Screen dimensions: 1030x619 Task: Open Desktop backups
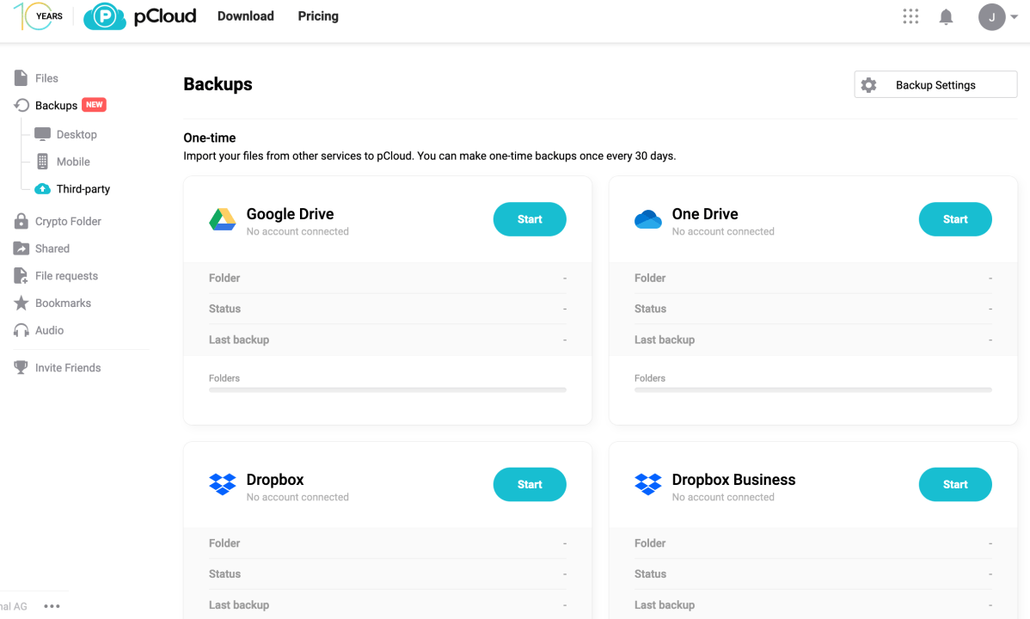[x=77, y=134]
